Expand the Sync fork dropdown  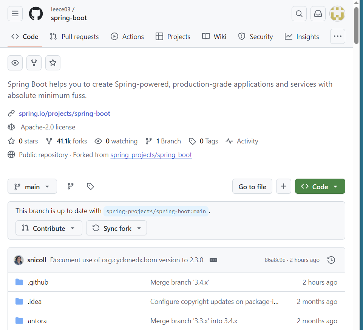(x=116, y=228)
